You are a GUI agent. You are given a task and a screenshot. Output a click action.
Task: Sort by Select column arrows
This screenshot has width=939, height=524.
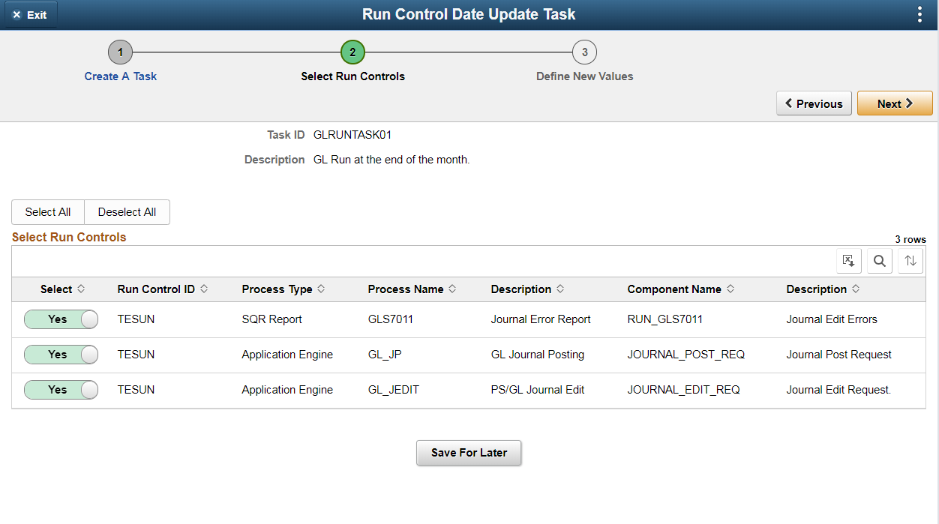(x=81, y=289)
